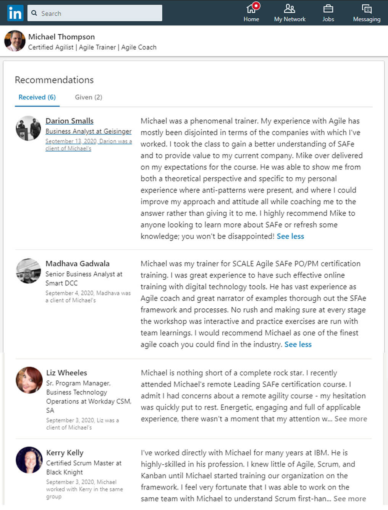
Task: Expand Liz Wheeles' recommendation with See more
Action: (x=351, y=419)
